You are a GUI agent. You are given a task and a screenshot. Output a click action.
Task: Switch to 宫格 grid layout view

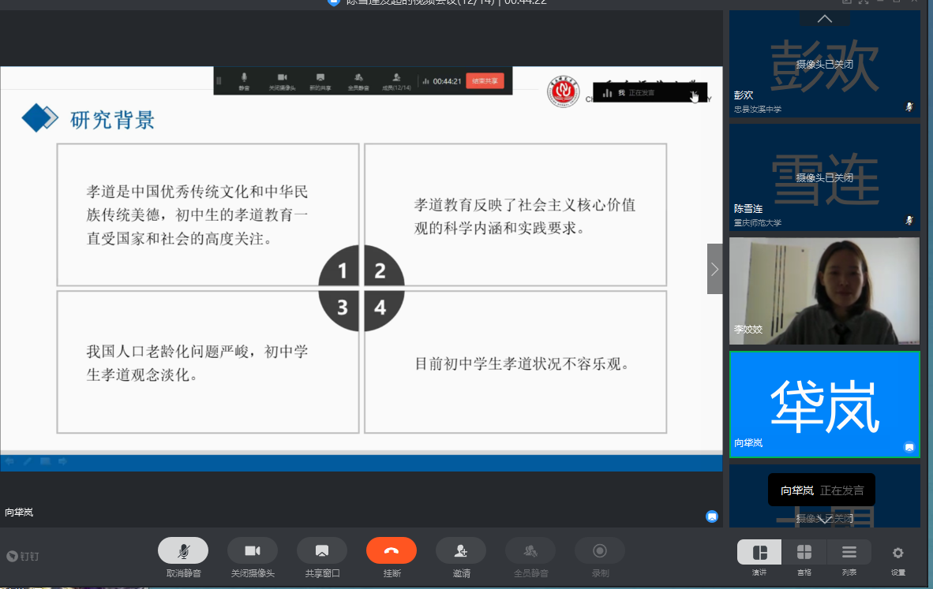(x=804, y=552)
